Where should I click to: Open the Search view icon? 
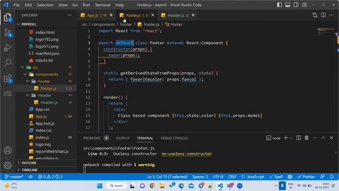click(7, 63)
